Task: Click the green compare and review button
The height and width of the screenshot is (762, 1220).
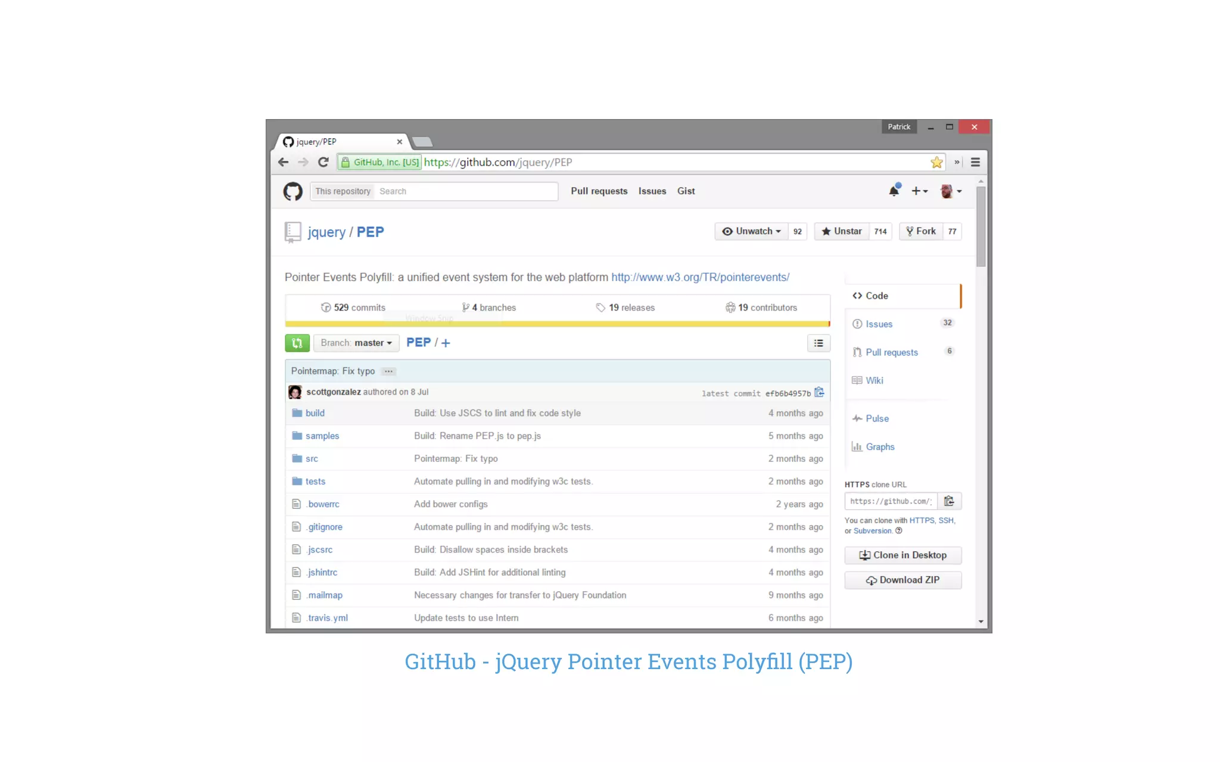Action: coord(297,343)
